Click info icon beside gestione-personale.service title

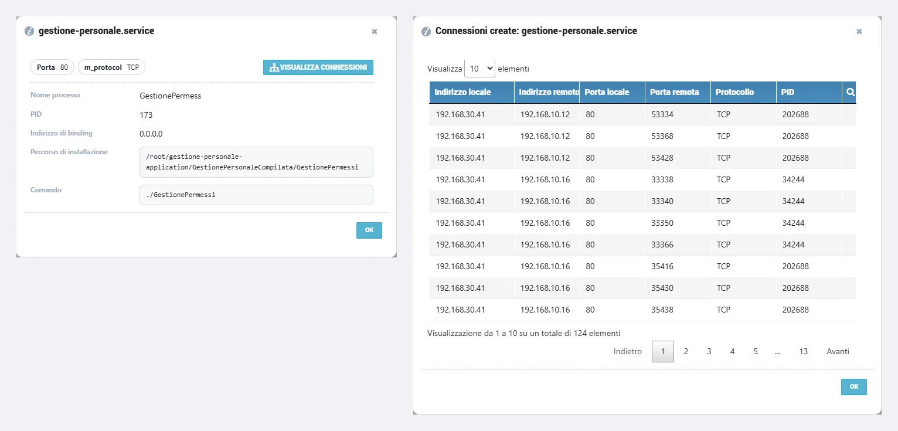29,31
